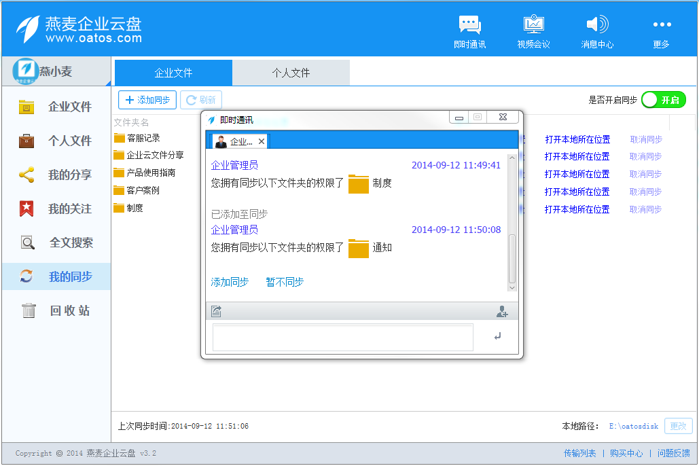
Task: Click the add contact icon in chat window
Action: tap(502, 311)
